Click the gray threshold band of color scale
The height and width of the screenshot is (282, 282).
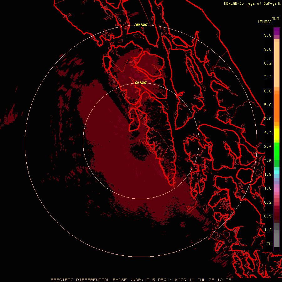pos(277,236)
